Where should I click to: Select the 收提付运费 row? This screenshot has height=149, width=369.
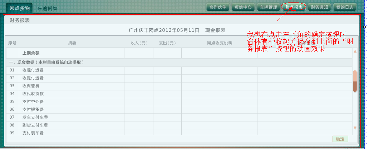point(179,78)
